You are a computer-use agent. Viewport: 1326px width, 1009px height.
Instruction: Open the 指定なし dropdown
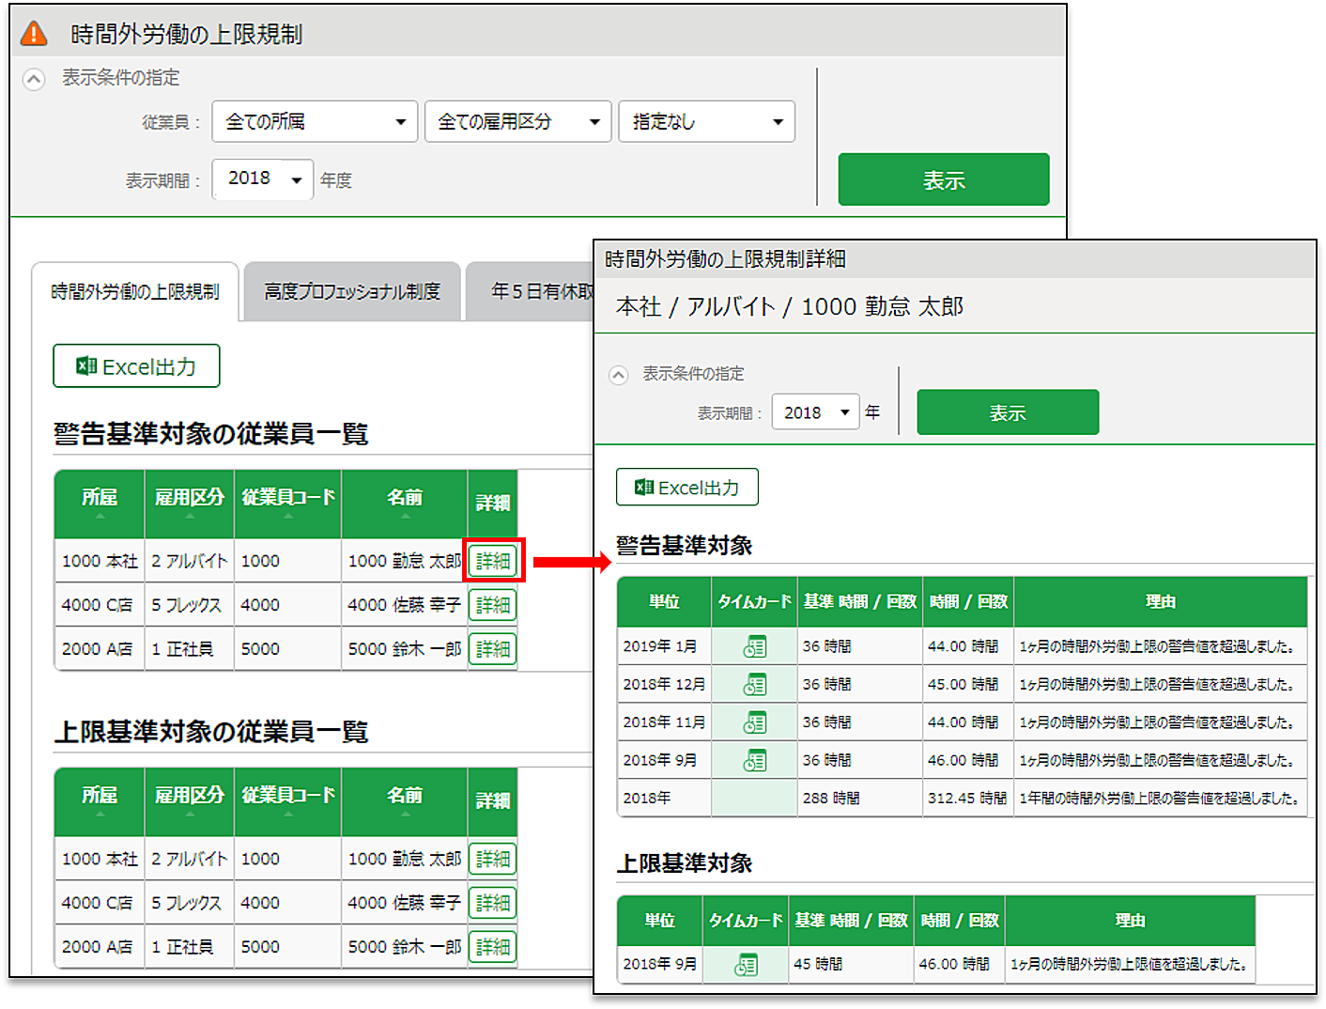coord(706,121)
